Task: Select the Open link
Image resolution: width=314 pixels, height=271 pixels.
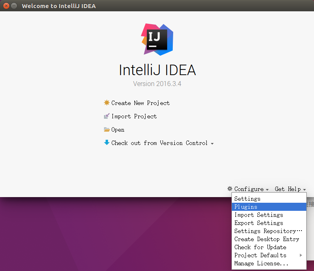Action: pyautogui.click(x=118, y=130)
